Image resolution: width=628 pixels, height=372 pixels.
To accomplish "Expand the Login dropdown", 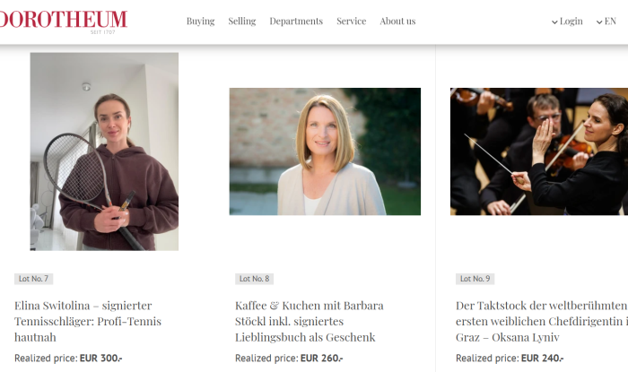I will [567, 22].
